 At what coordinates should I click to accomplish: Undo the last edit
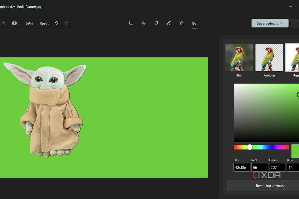(x=57, y=23)
